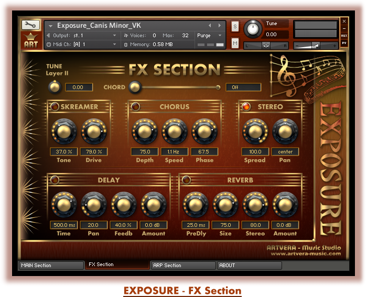The height and width of the screenshot is (297, 367).
Task: Open the ARP Section tab
Action: tap(182, 266)
